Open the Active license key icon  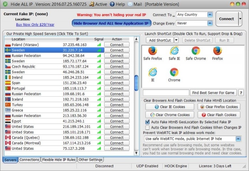92,4
